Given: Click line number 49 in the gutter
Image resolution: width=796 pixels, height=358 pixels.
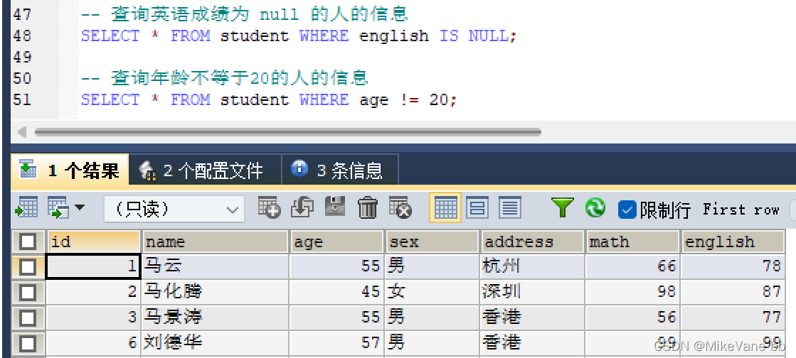Looking at the screenshot, I should (22, 57).
